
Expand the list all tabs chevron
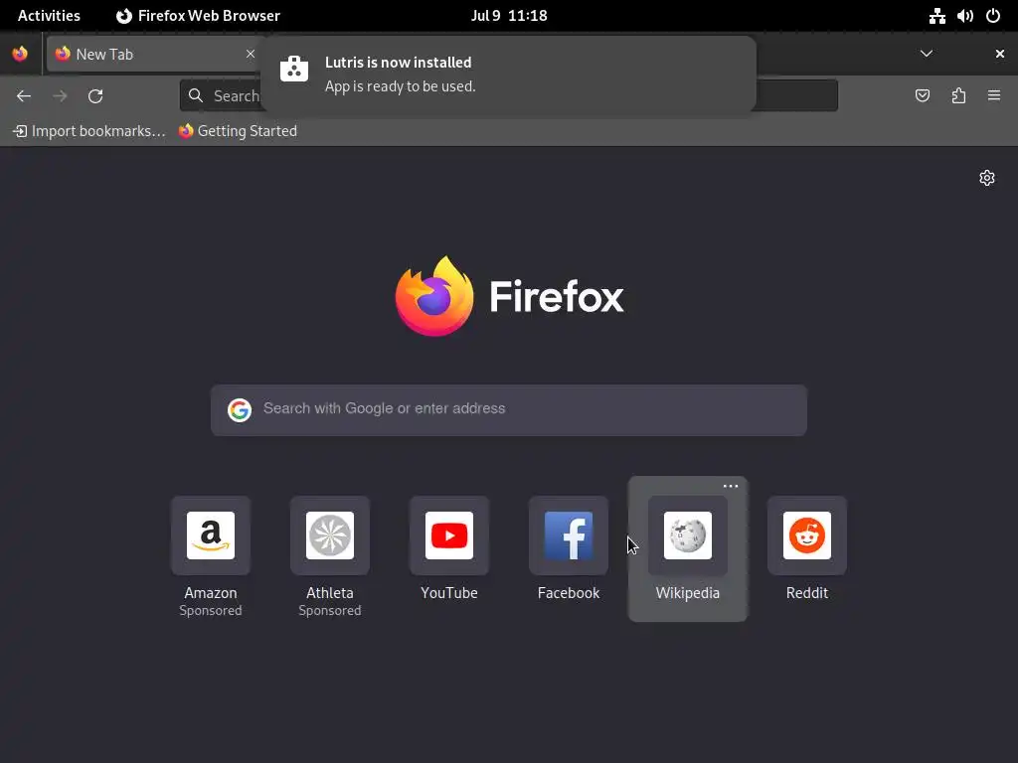click(927, 54)
